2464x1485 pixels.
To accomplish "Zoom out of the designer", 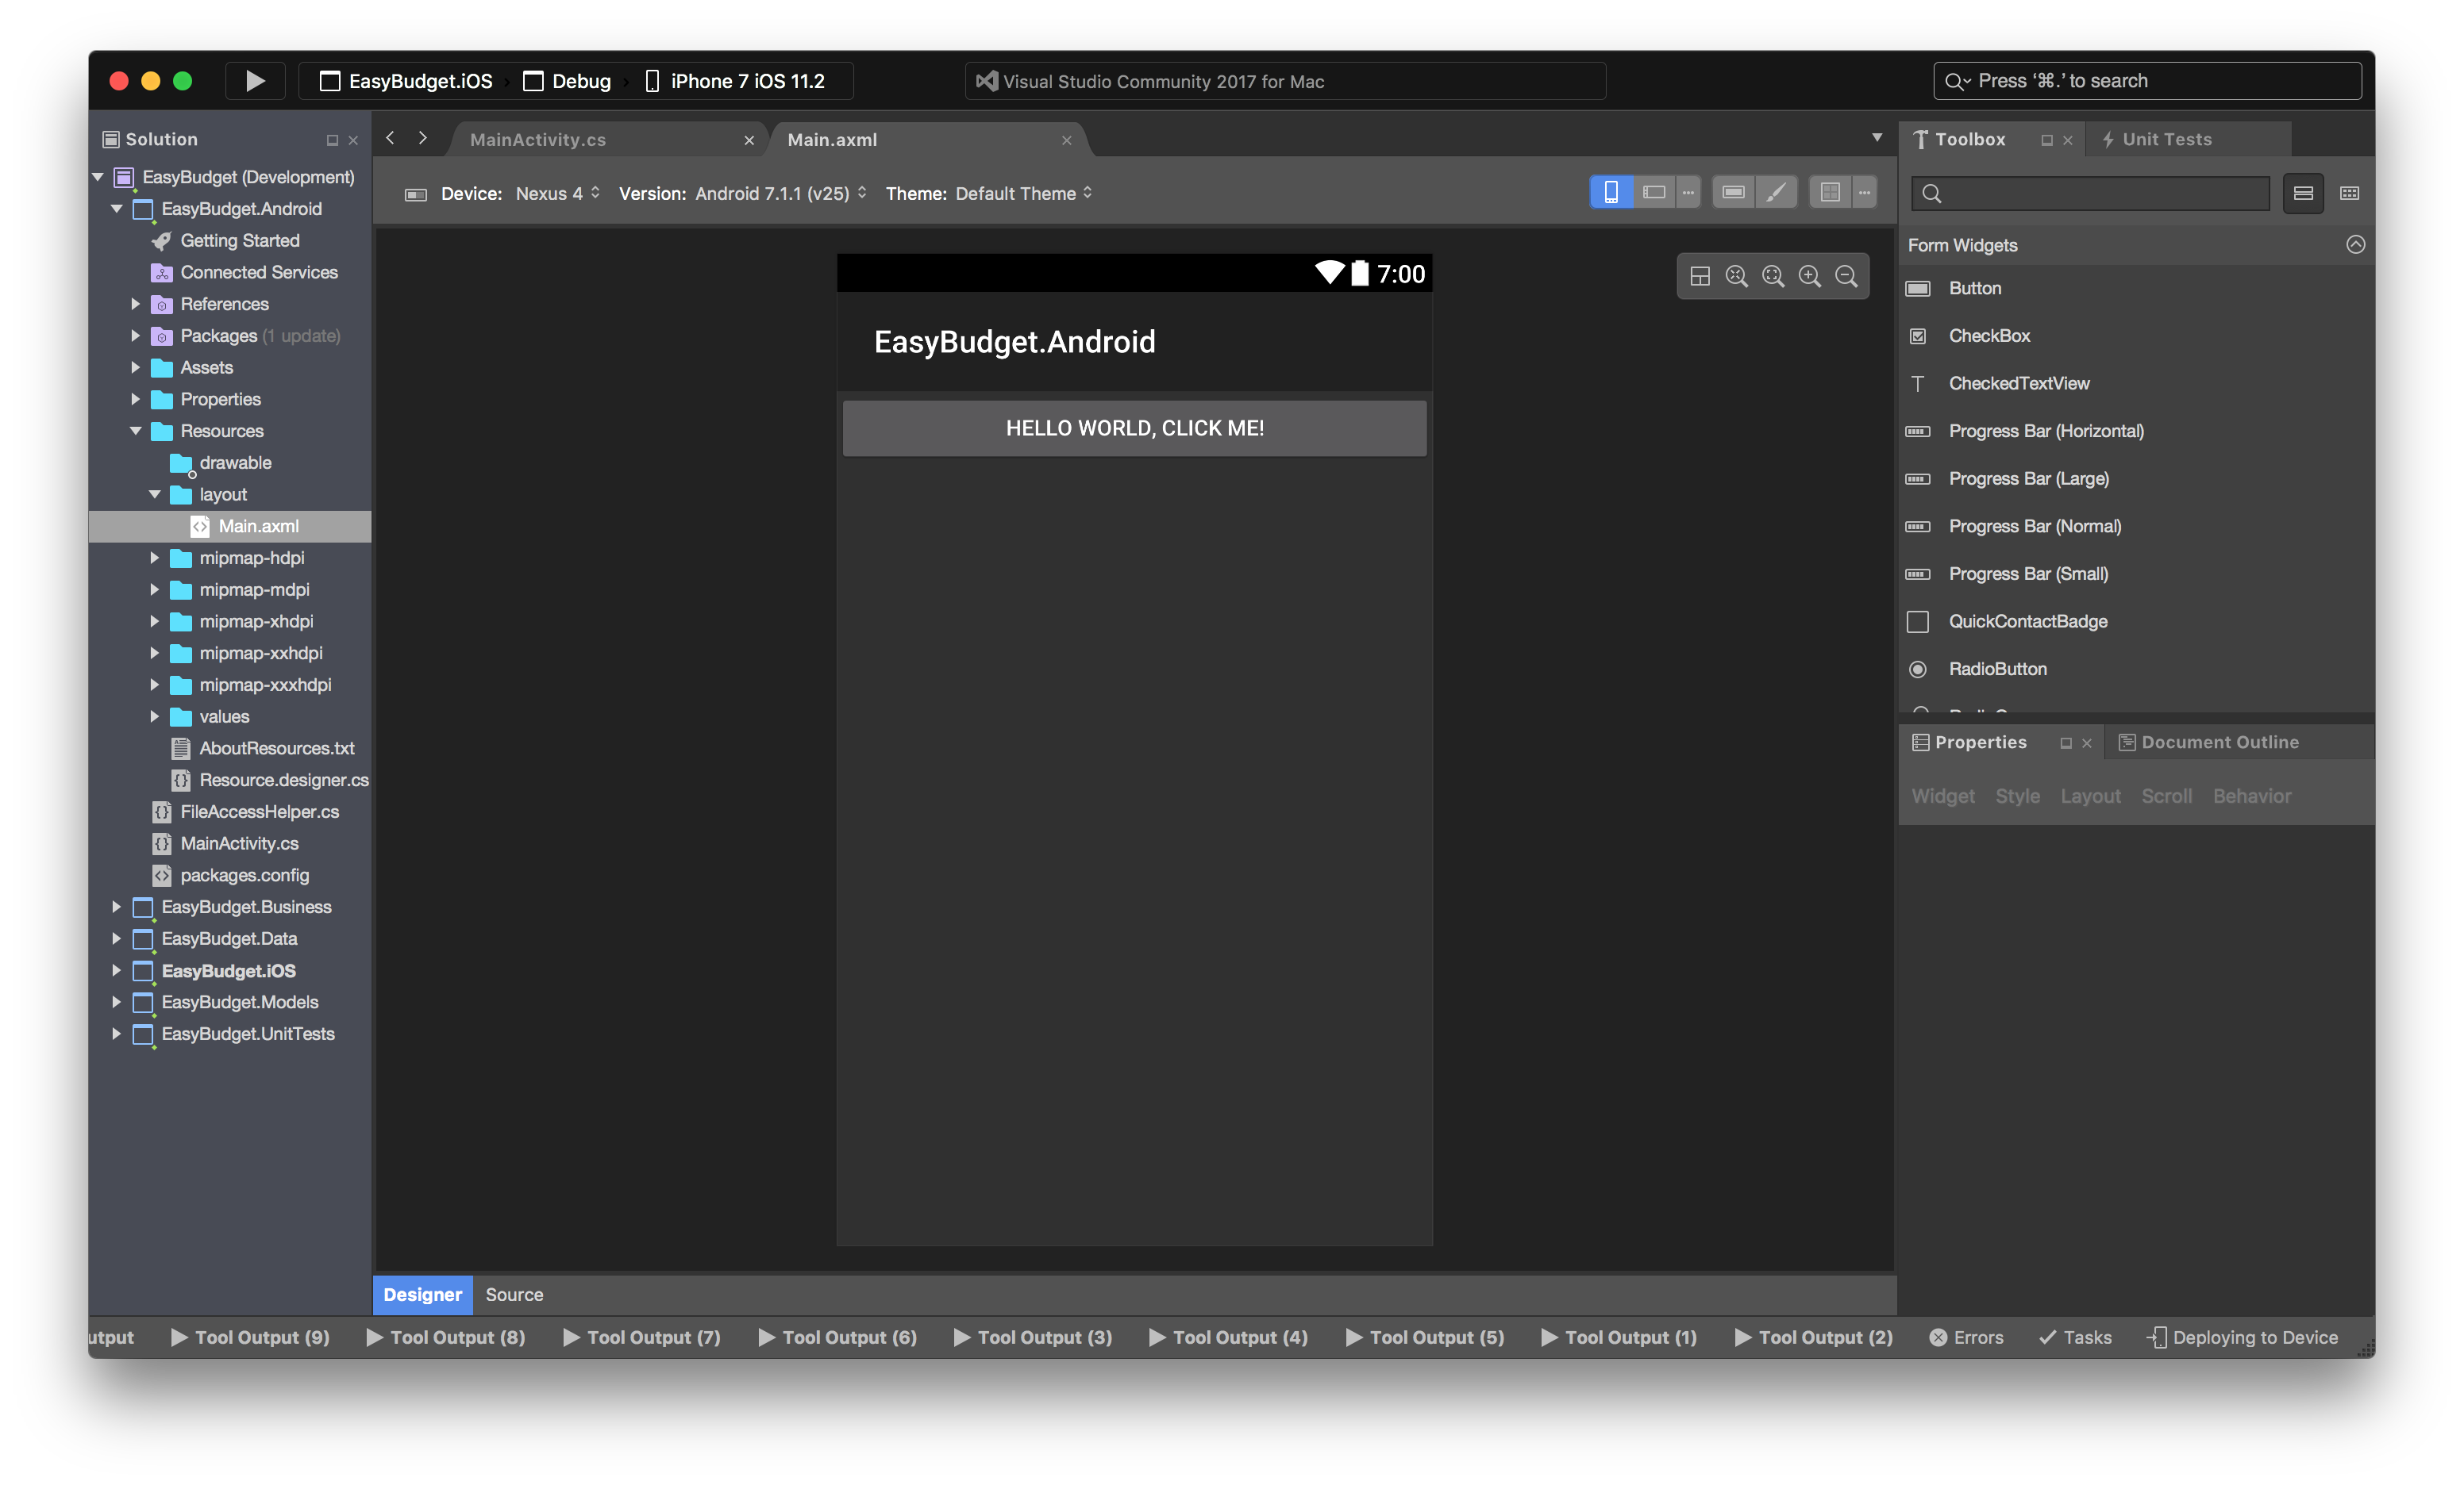I will pyautogui.click(x=1846, y=277).
